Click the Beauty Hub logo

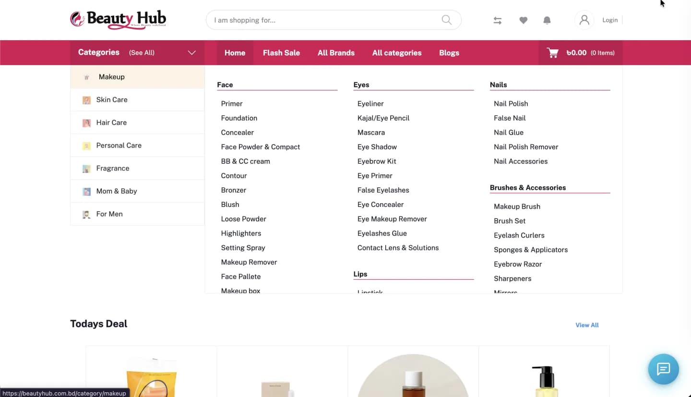tap(118, 20)
